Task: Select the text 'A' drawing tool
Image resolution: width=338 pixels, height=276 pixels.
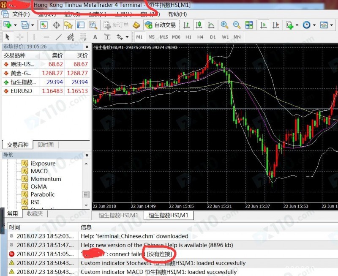Action: click(x=95, y=37)
